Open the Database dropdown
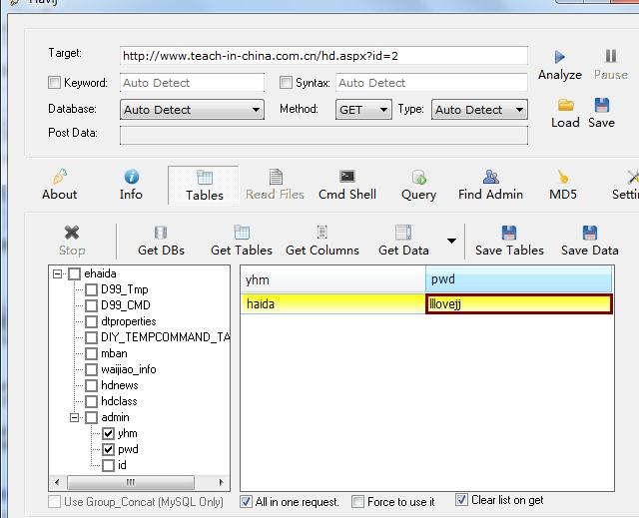The height and width of the screenshot is (518, 639). point(192,110)
